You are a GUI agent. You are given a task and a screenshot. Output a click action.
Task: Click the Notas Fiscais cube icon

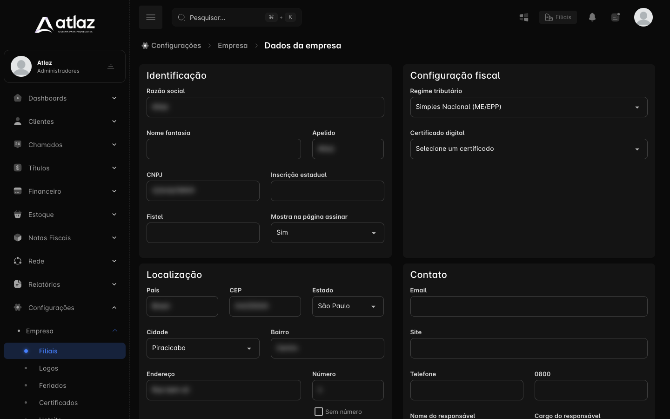tap(18, 237)
